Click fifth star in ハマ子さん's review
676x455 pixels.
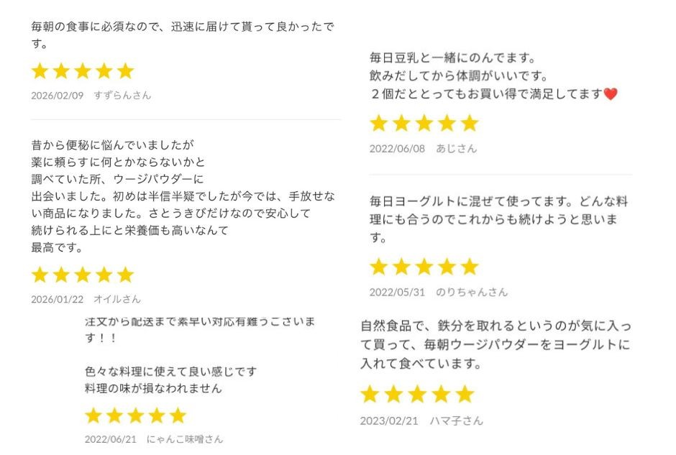pos(465,394)
